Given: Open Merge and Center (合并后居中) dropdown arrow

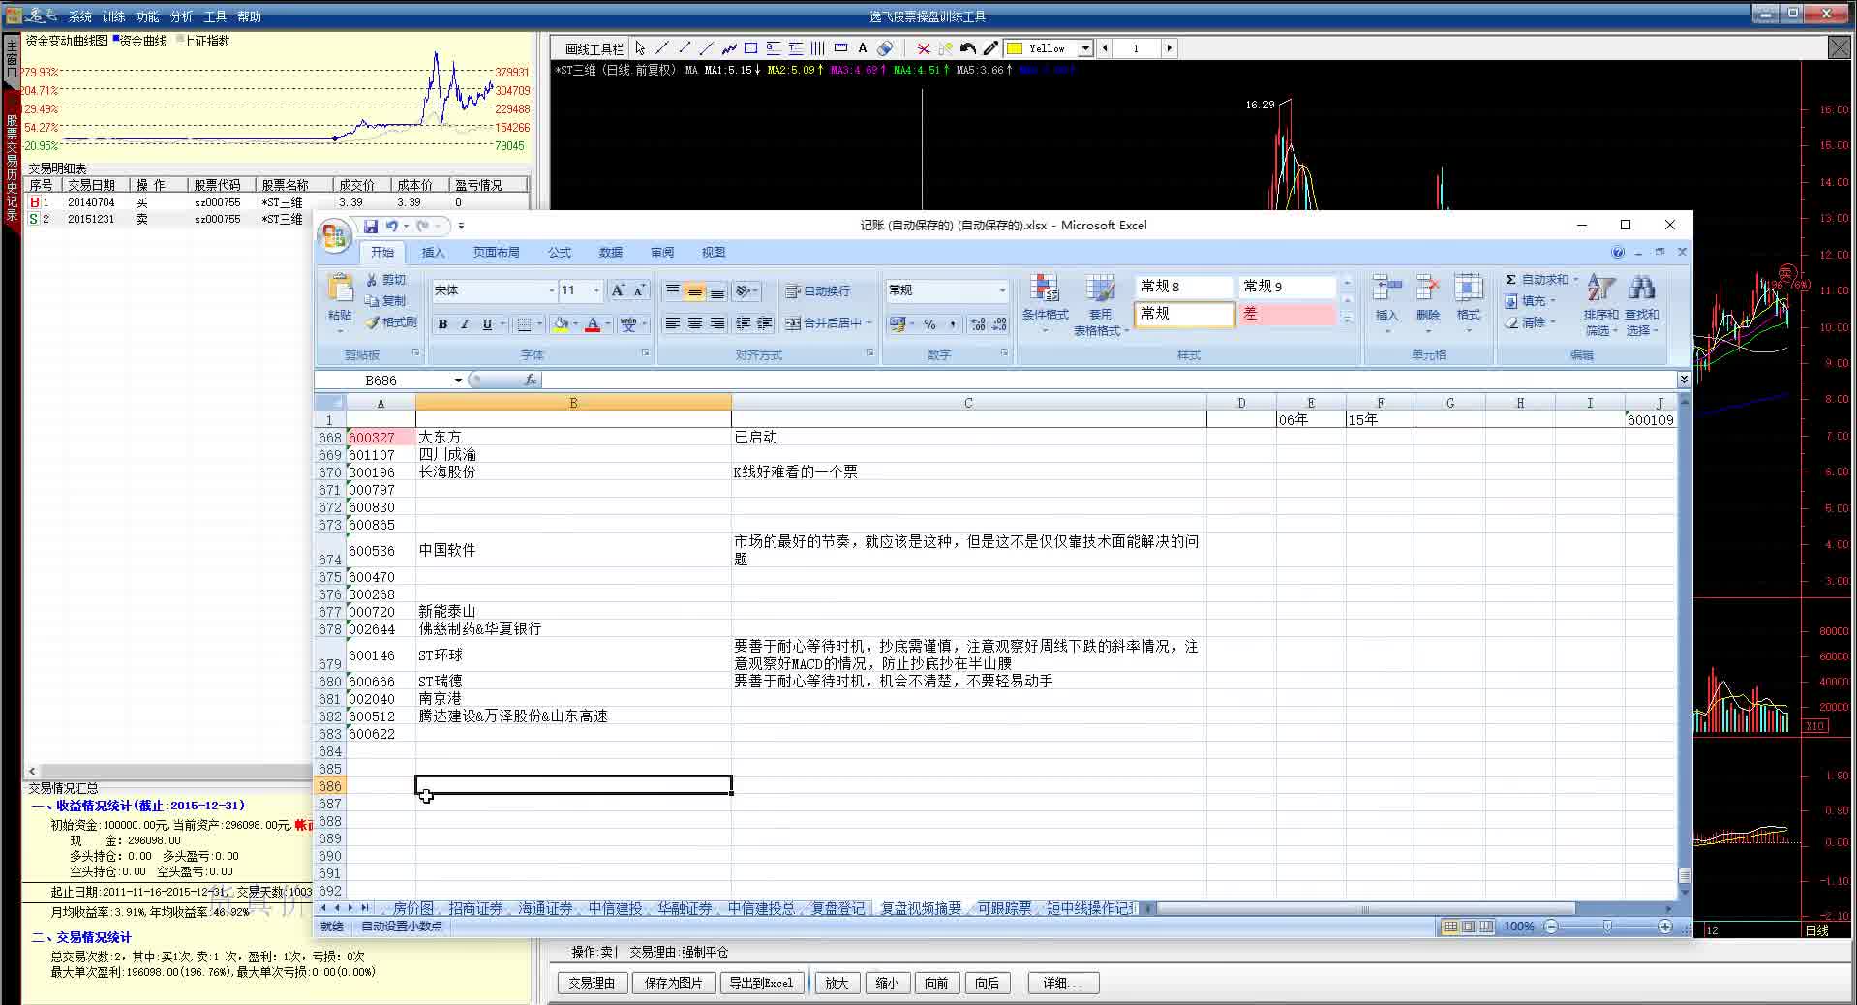Looking at the screenshot, I should [869, 323].
